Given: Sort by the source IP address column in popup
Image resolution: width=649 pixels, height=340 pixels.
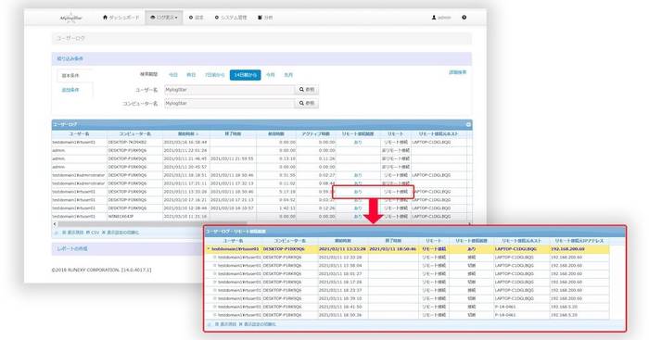Looking at the screenshot, I should coord(579,241).
